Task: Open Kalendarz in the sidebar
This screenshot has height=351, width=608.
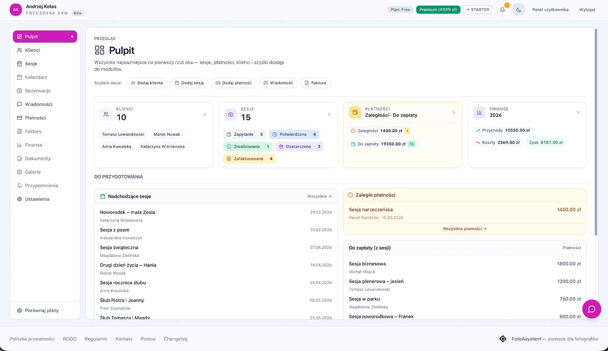Action: (36, 77)
